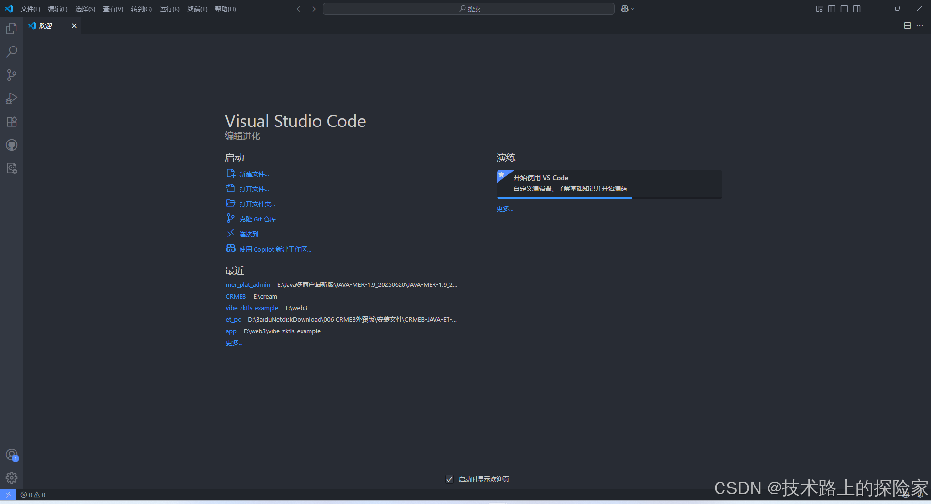This screenshot has height=504, width=931.
Task: Open the Search view in activity bar
Action: click(12, 52)
